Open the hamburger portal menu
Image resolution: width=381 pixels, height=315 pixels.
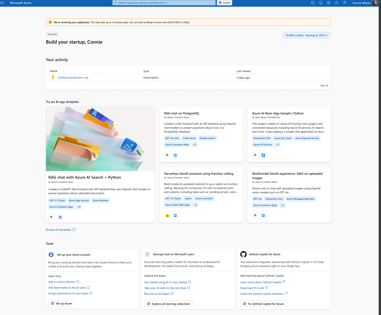2,3
